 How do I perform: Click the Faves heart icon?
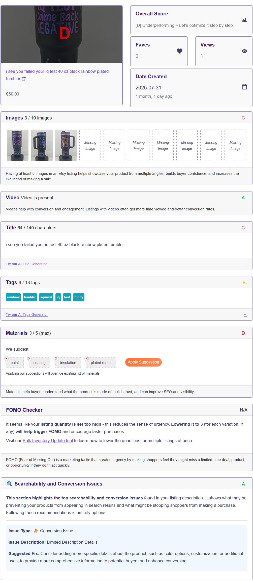point(179,51)
